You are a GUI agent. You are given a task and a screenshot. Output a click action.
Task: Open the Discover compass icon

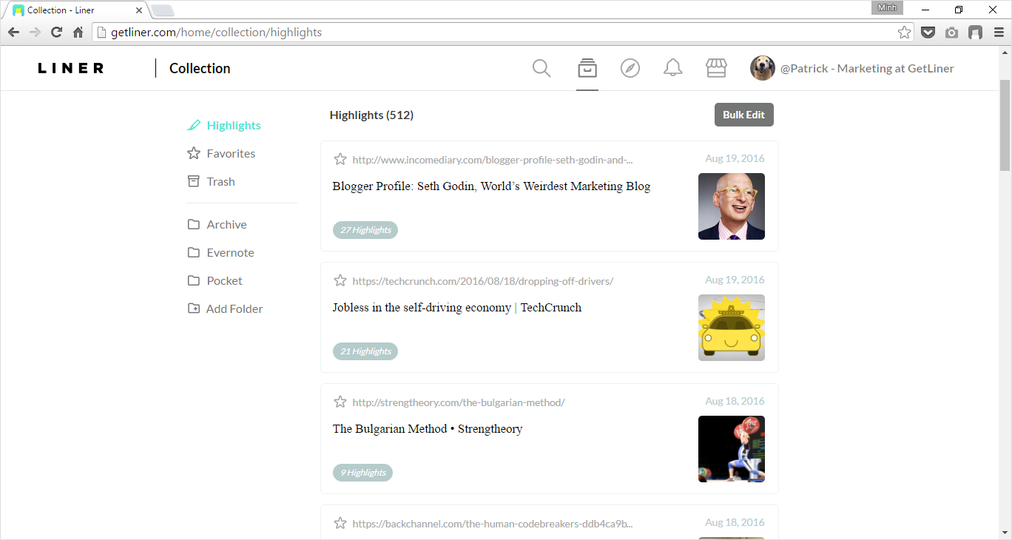click(x=630, y=67)
